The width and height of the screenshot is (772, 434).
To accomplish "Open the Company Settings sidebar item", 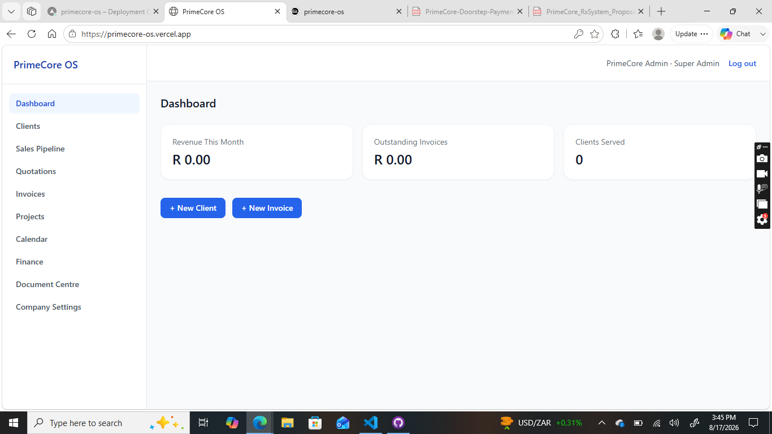I will 74,307.
